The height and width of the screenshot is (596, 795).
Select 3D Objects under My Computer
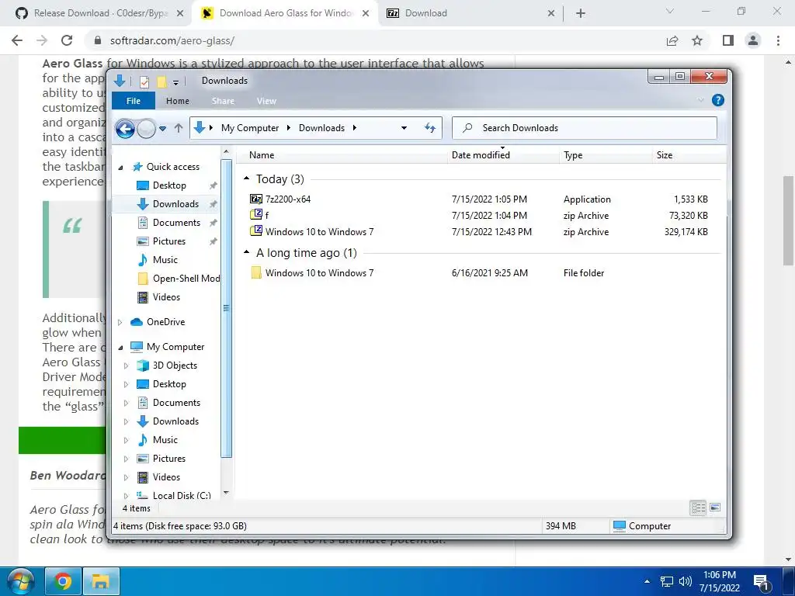175,366
